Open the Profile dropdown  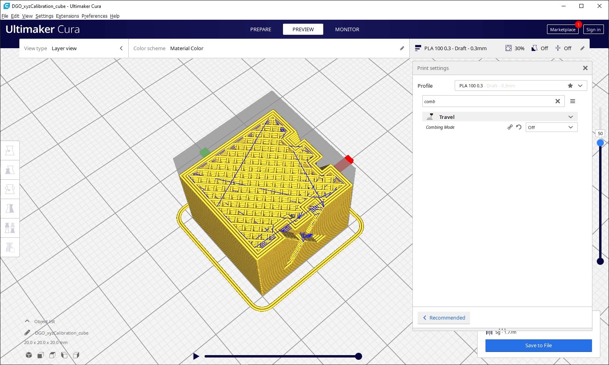pos(521,86)
